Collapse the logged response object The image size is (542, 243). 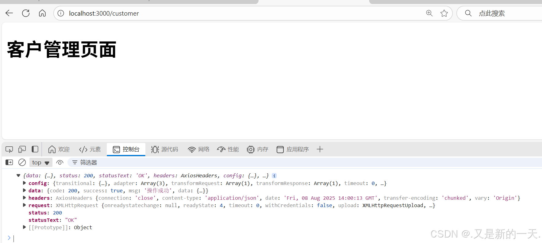point(18,175)
